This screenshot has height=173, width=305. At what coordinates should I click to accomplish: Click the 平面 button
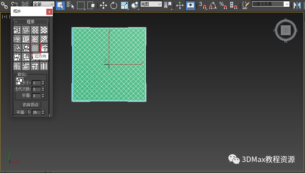pos(20,112)
